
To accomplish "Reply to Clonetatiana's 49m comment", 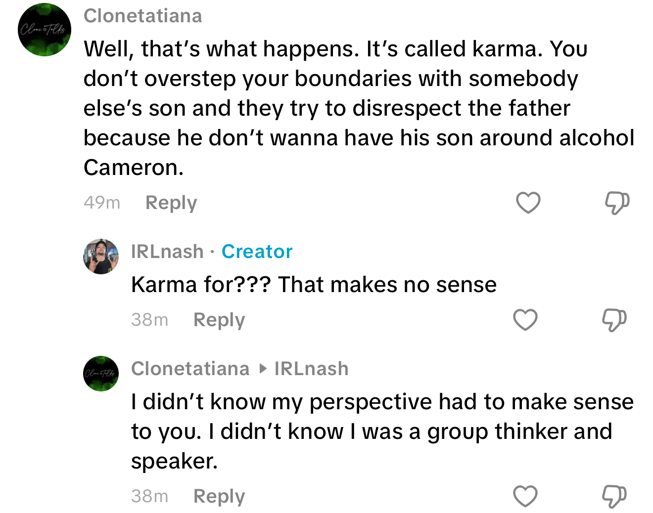I will pos(171,203).
